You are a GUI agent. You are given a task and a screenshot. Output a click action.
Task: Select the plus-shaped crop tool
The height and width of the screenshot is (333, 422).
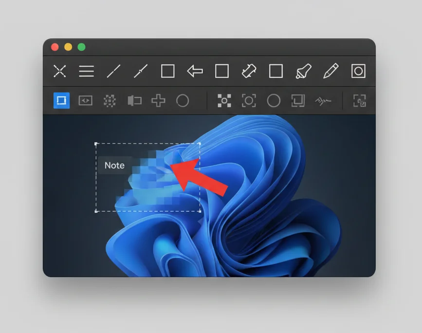[x=158, y=101]
